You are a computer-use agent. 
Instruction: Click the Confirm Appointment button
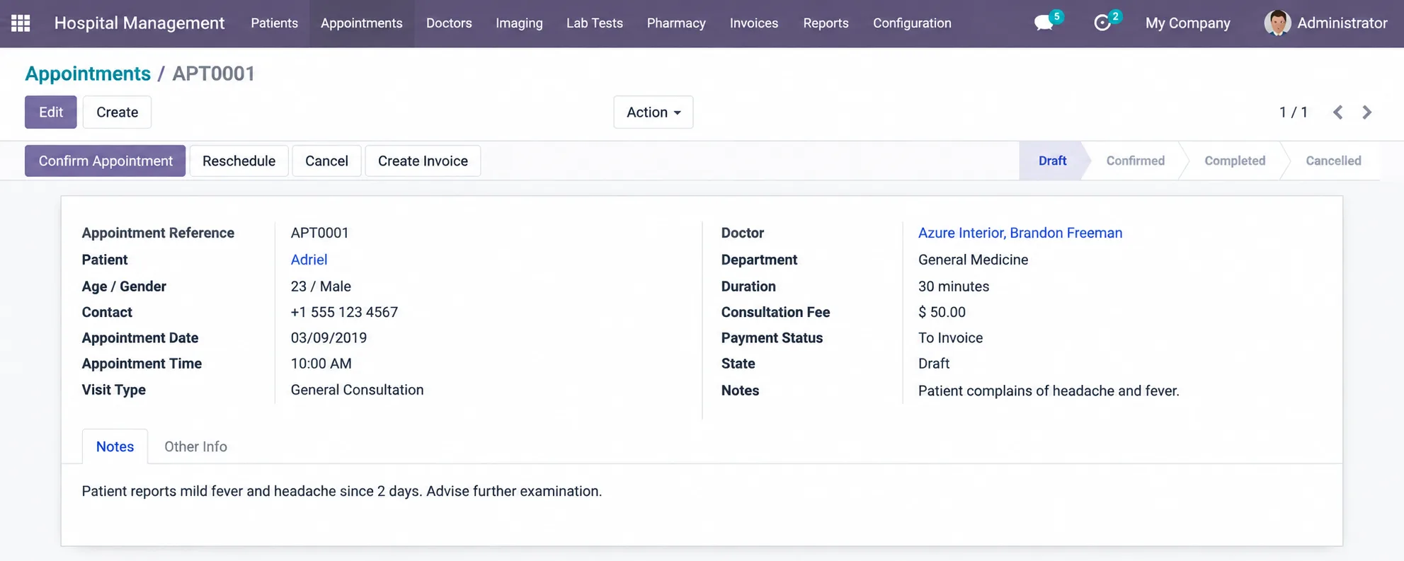point(105,161)
